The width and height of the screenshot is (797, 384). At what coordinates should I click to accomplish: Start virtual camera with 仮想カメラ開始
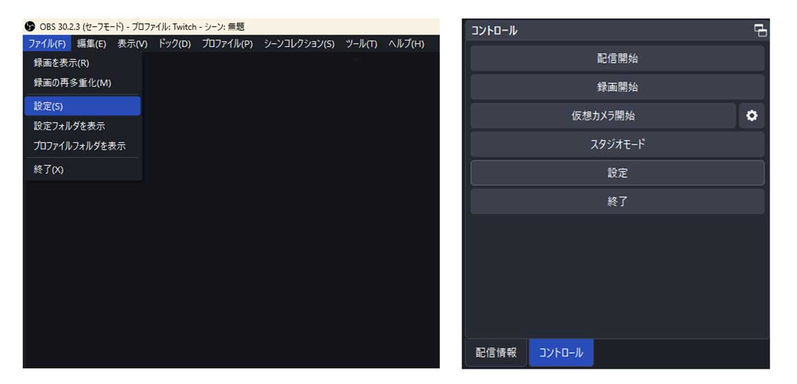point(603,115)
